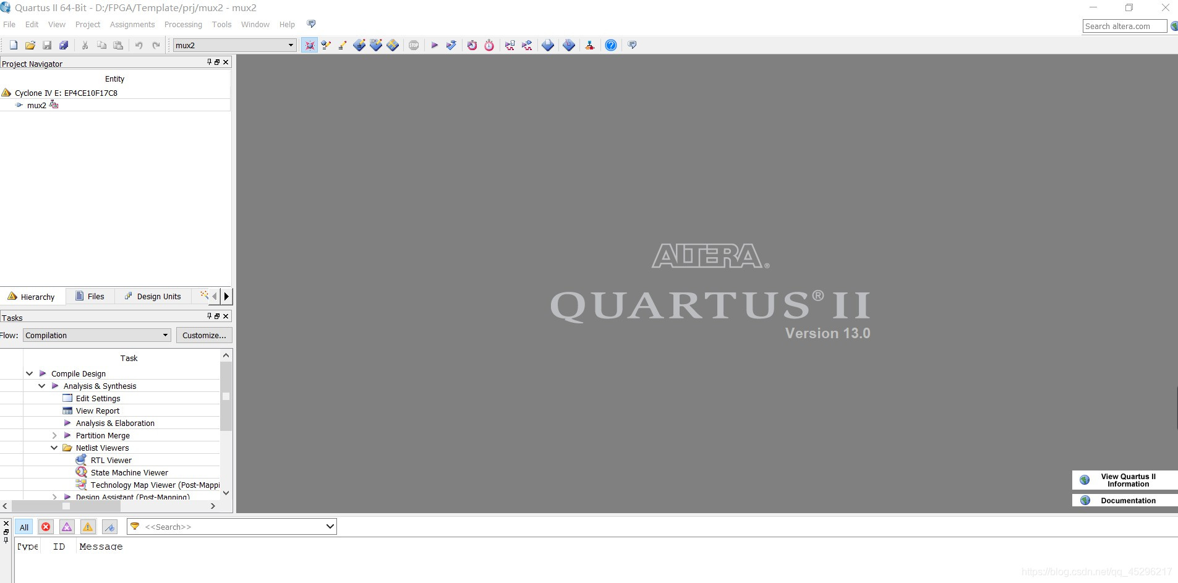
Task: Toggle the purple critical warning filter
Action: pos(67,527)
